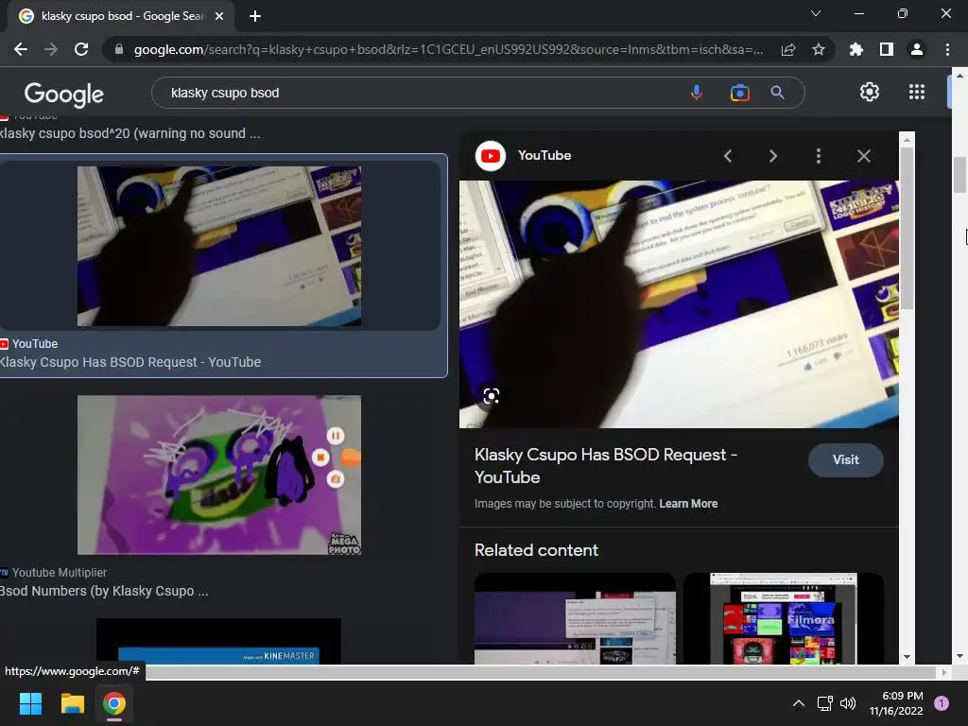This screenshot has height=726, width=968.
Task: Show hidden system tray icons
Action: [x=798, y=703]
